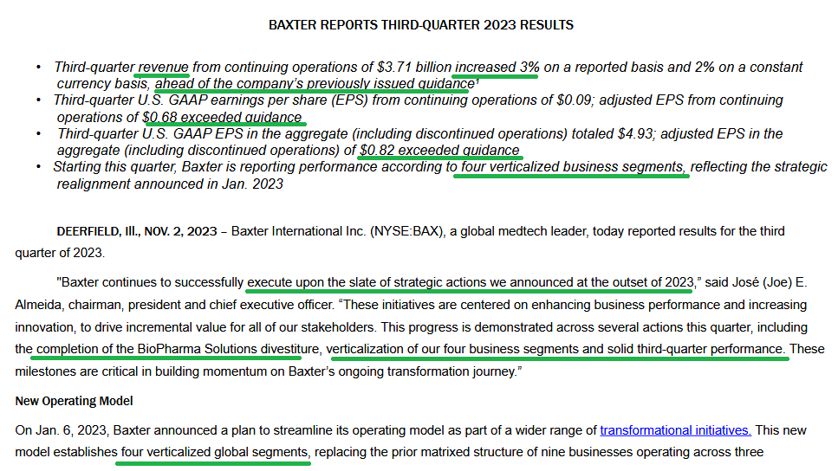This screenshot has height=471, width=838.
Task: Click the figure '$3.71 billion'
Action: click(414, 68)
